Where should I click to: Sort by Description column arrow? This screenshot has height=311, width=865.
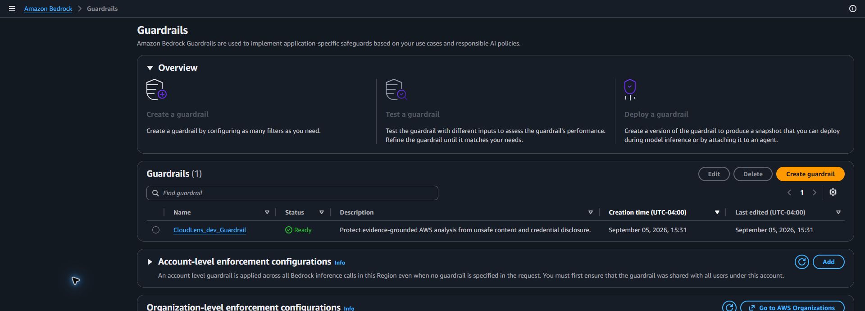click(x=590, y=212)
